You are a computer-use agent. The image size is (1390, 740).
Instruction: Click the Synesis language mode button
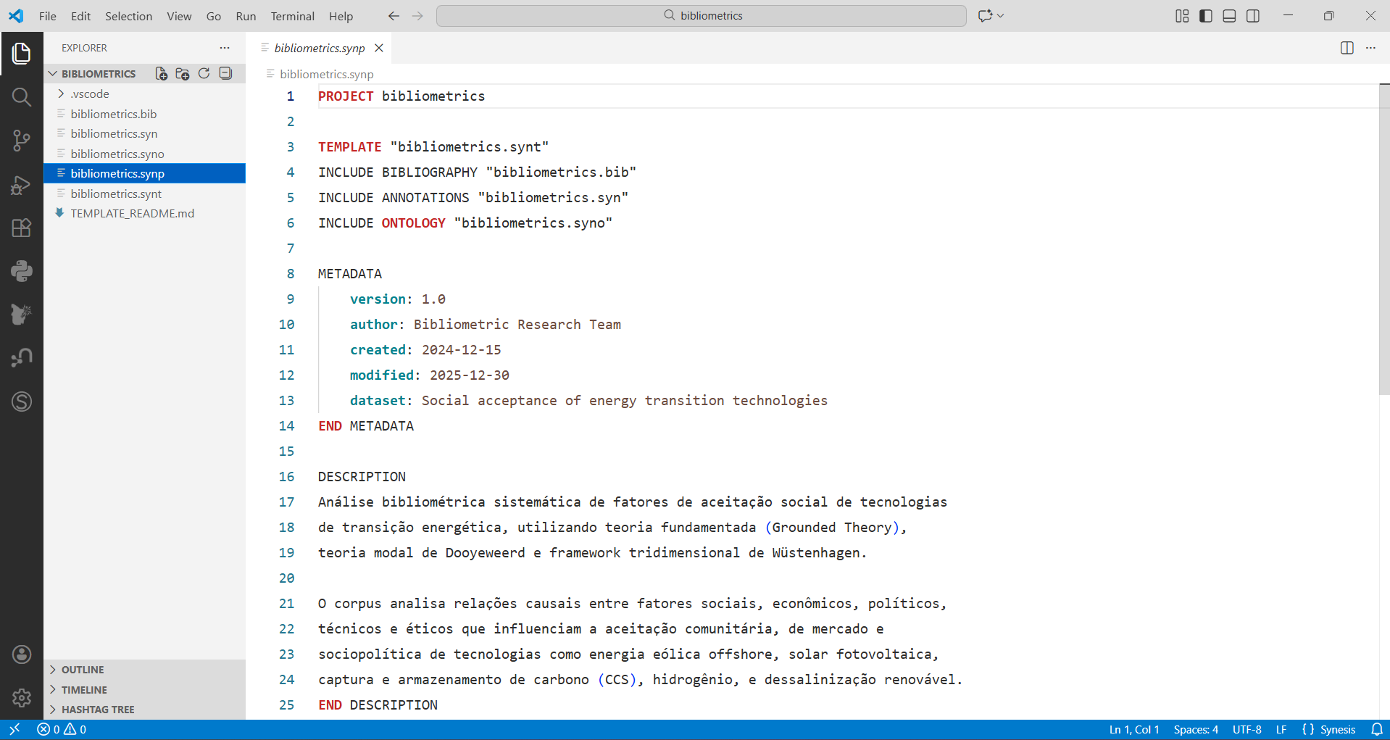pyautogui.click(x=1329, y=730)
